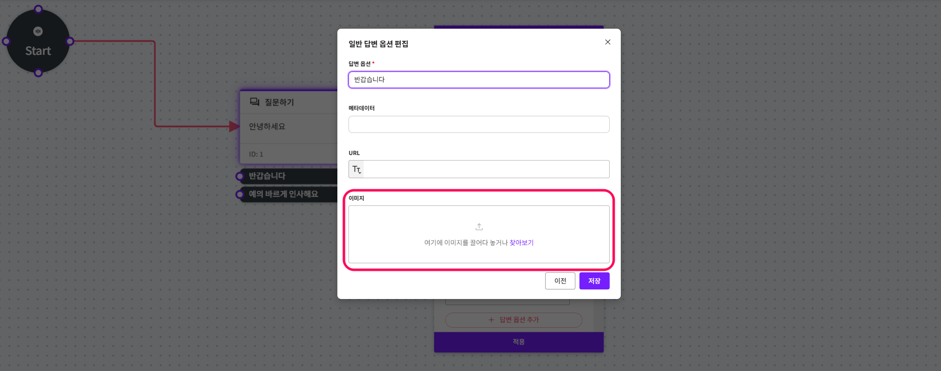The image size is (941, 371).
Task: Focus the 답변 옵션 field containing 반갑습니다
Action: [479, 80]
